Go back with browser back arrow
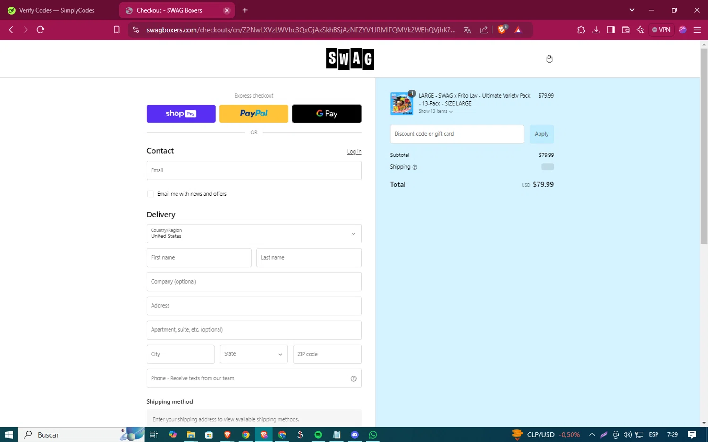Viewport: 708px width, 442px height. pos(11,30)
